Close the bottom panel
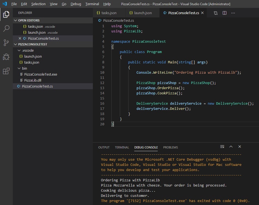Screen dimensions: 259x205 [240, 147]
